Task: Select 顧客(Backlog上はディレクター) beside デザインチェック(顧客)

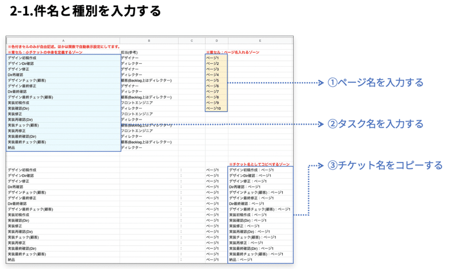Action: 149,80
